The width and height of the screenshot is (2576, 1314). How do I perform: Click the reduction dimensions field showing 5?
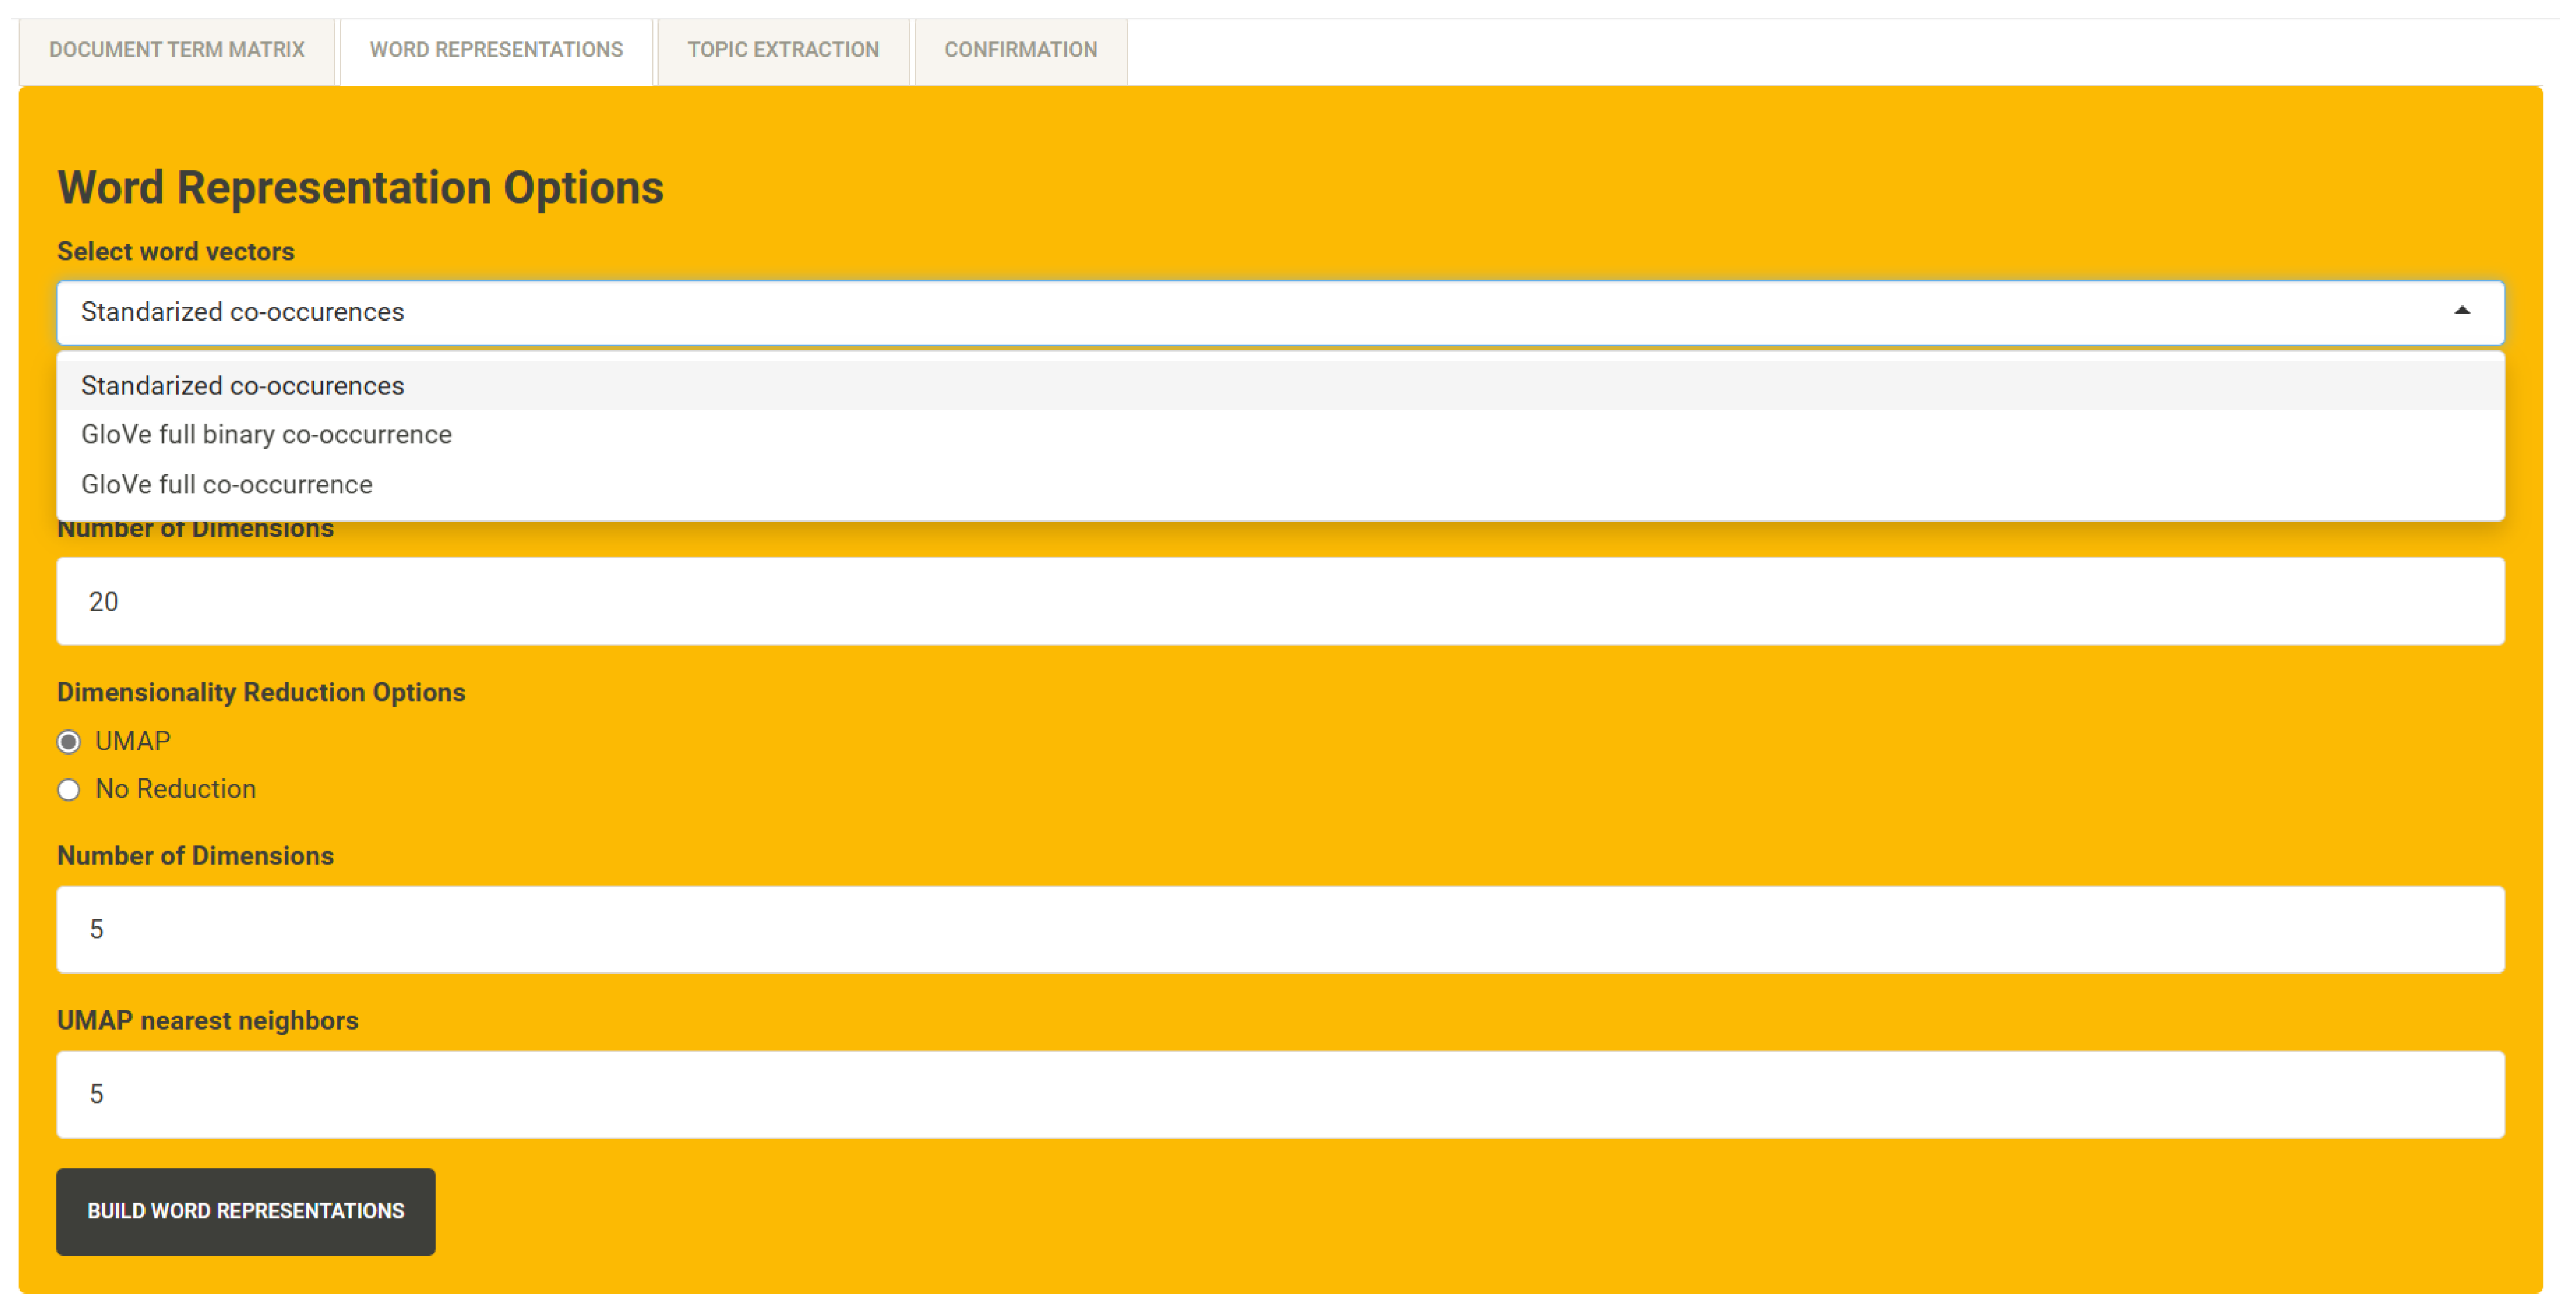click(1280, 929)
